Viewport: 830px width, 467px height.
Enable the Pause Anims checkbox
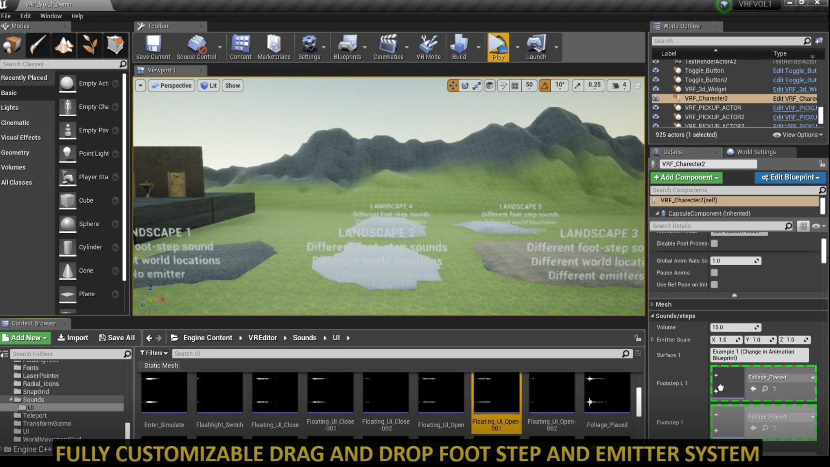(x=714, y=272)
